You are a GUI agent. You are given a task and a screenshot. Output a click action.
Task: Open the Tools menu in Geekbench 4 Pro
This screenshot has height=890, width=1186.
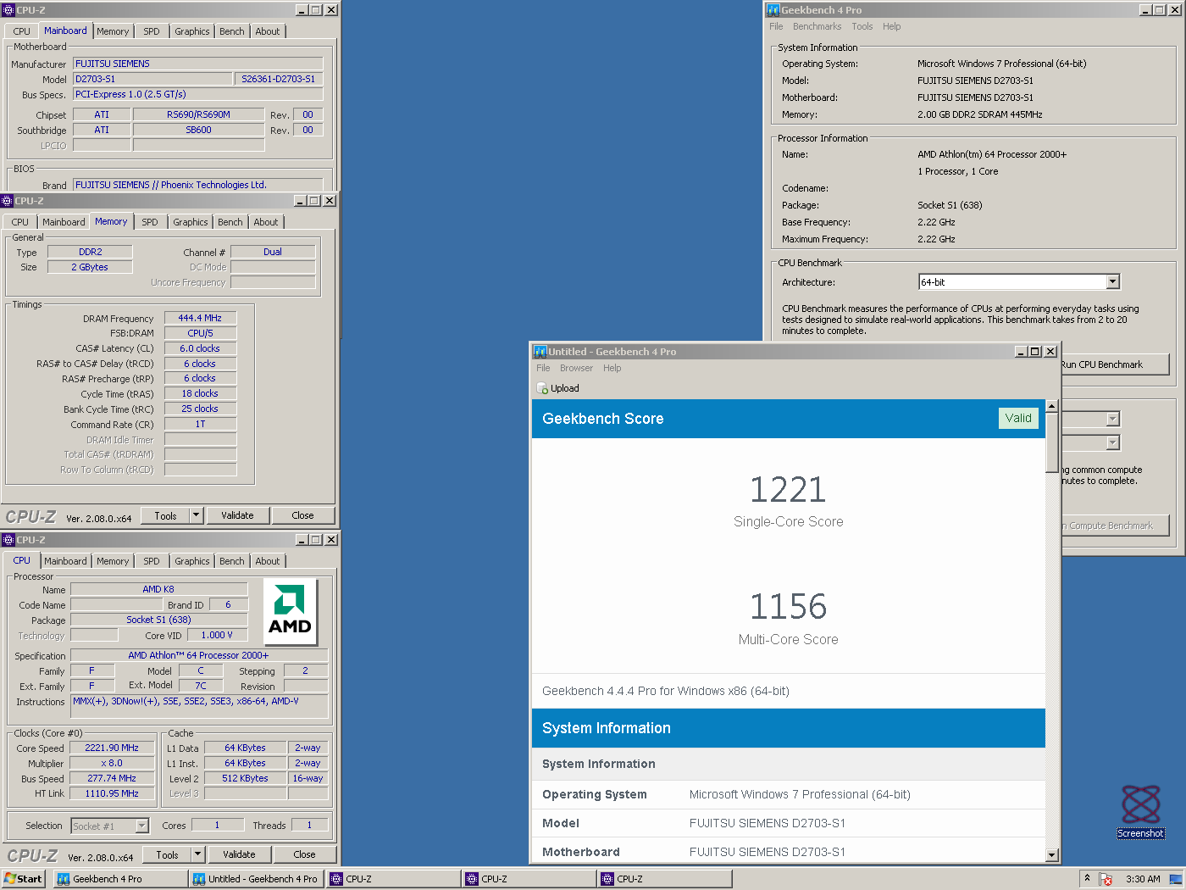[862, 26]
